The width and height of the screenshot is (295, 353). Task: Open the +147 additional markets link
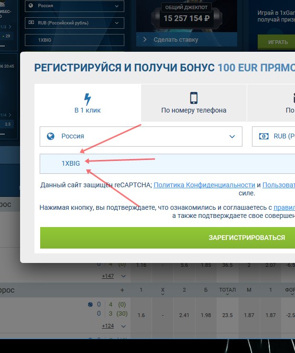click(x=108, y=276)
